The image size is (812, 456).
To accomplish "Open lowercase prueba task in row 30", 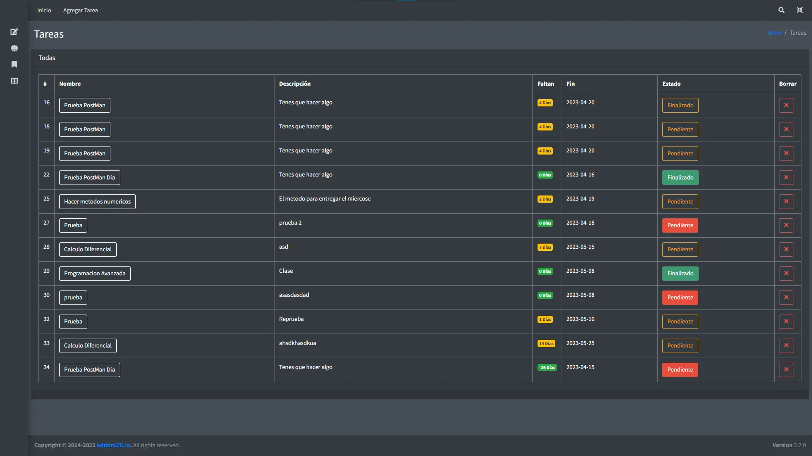I will click(73, 297).
